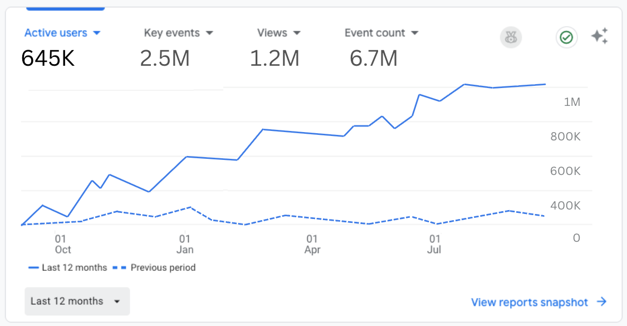Click the 01 Jan axis label
627x326 pixels.
tap(185, 245)
